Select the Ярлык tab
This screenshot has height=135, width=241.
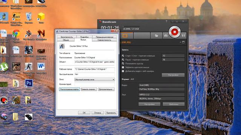pyautogui.click(x=83, y=40)
